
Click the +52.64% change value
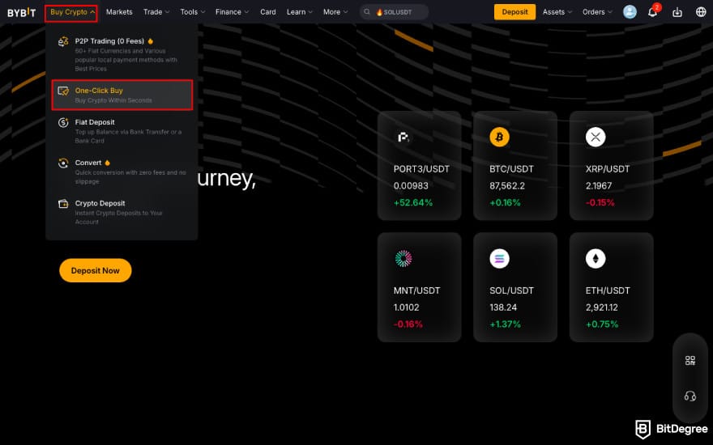413,202
